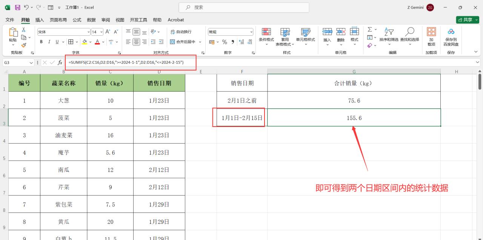
Task: Expand the font color dropdown arrow
Action: click(x=103, y=42)
